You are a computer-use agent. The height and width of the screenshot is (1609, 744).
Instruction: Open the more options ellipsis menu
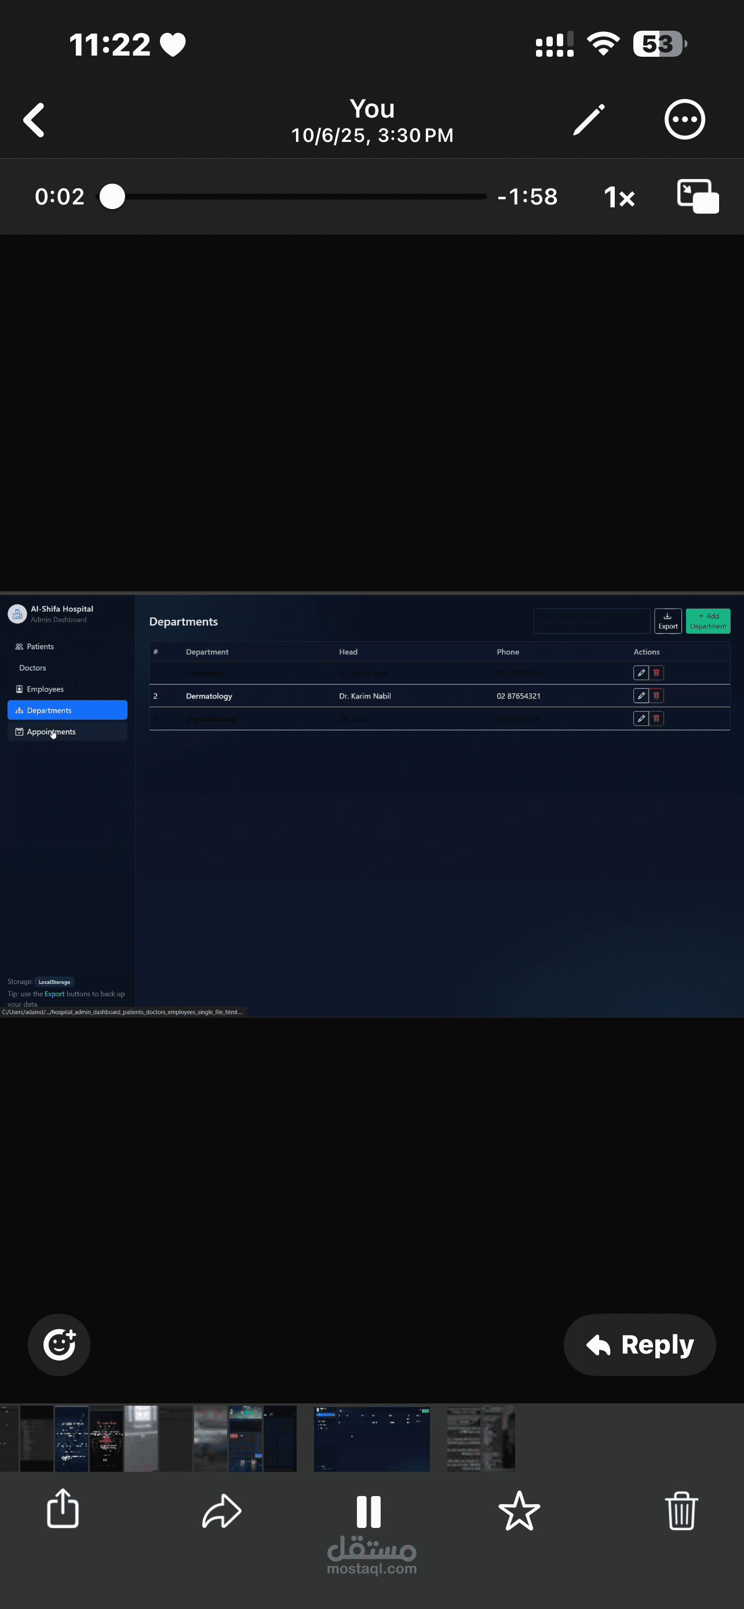pyautogui.click(x=685, y=119)
